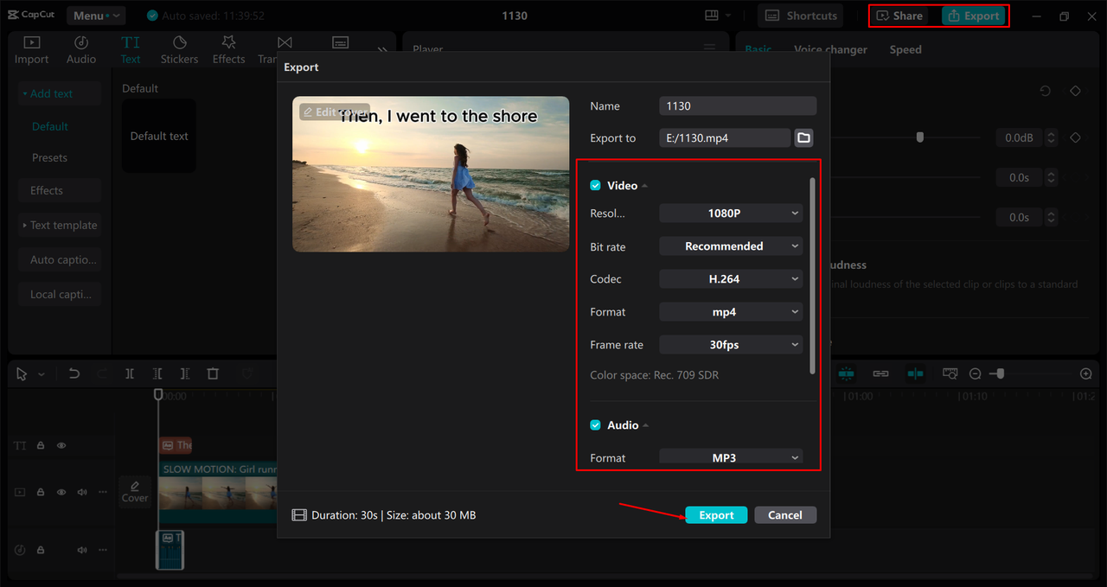Open the Shortcuts button

click(x=802, y=16)
